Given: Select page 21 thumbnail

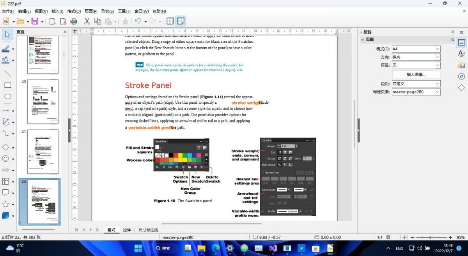Looking at the screenshot, I should (x=43, y=152).
